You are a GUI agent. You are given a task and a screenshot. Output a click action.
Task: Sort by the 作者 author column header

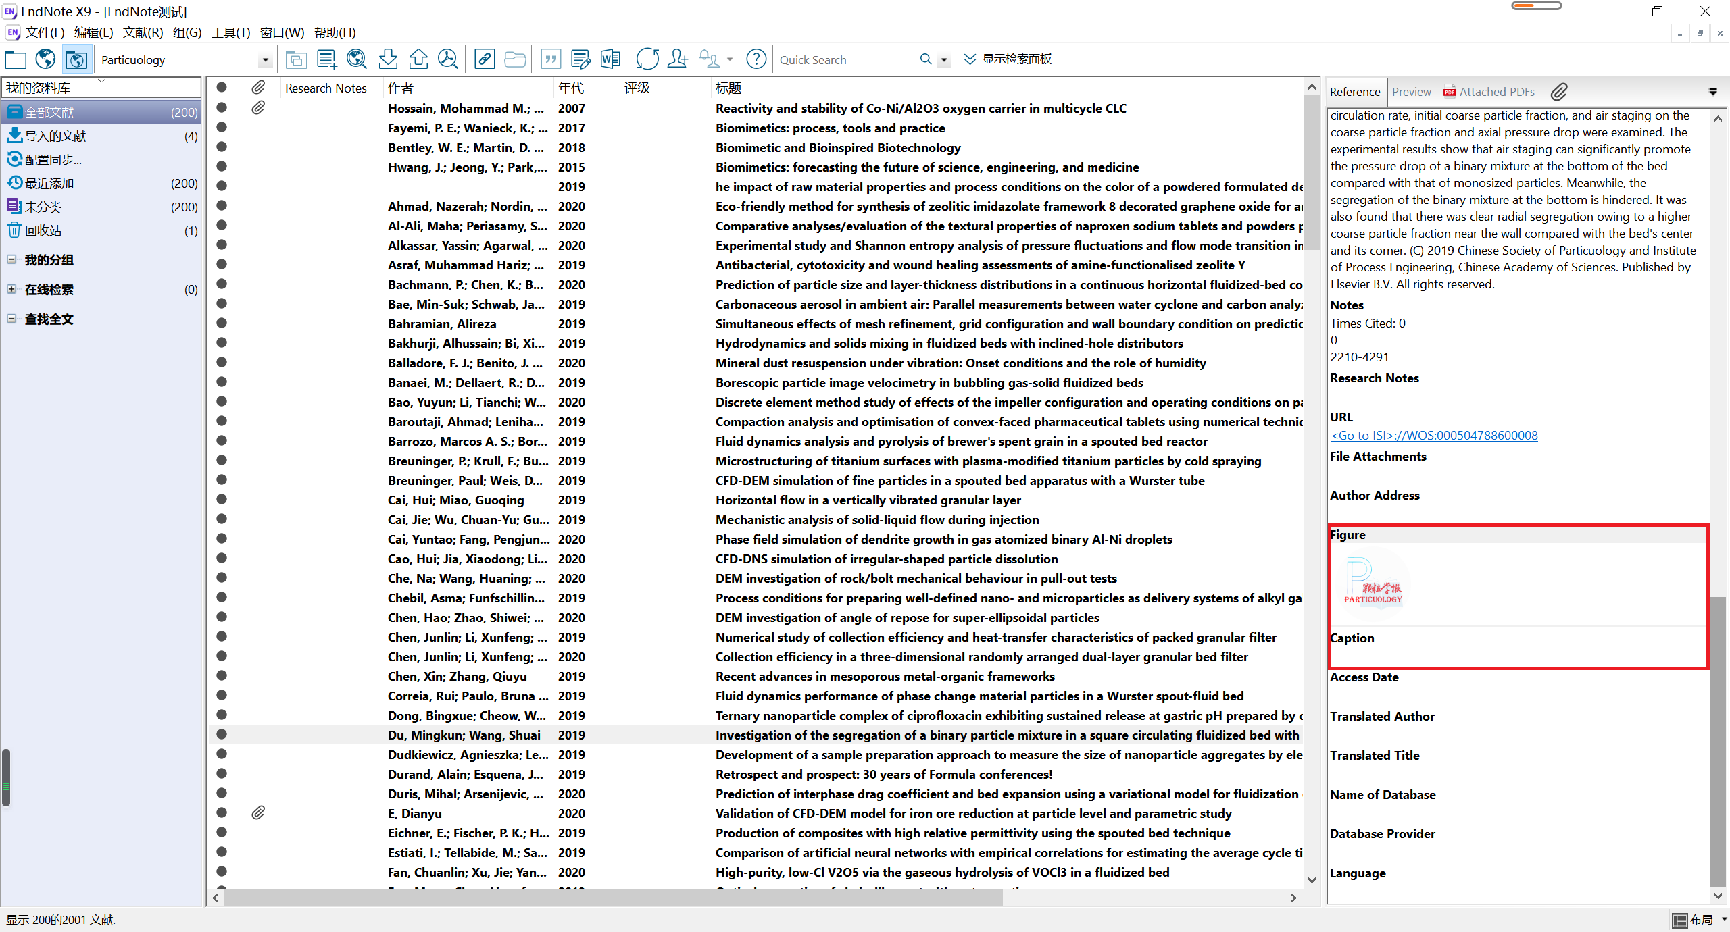468,88
